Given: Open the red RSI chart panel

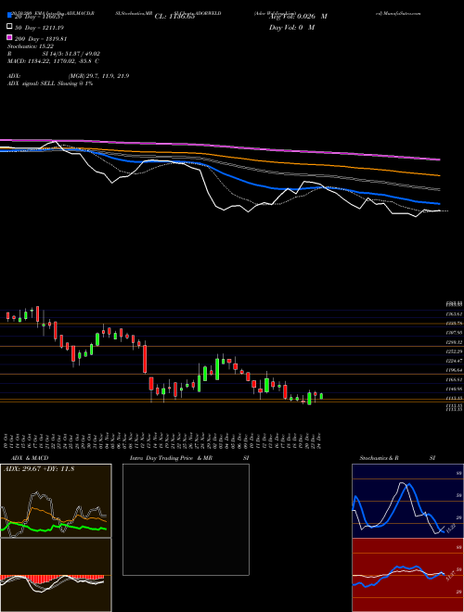Looking at the screenshot, I should tap(407, 575).
